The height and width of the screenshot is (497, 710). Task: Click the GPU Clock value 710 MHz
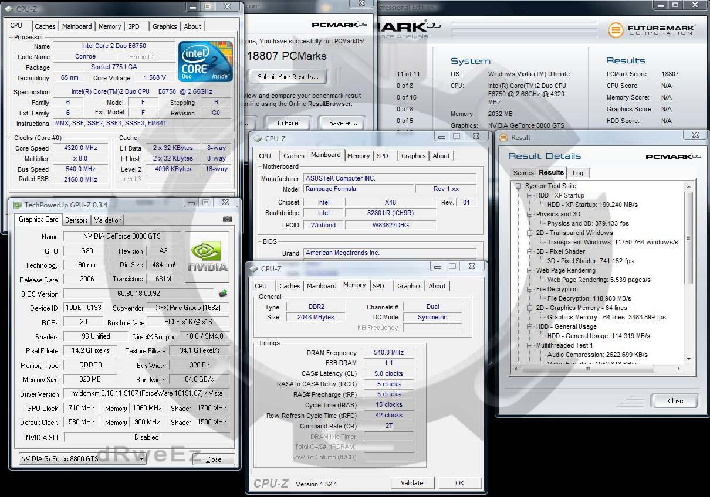pyautogui.click(x=81, y=408)
